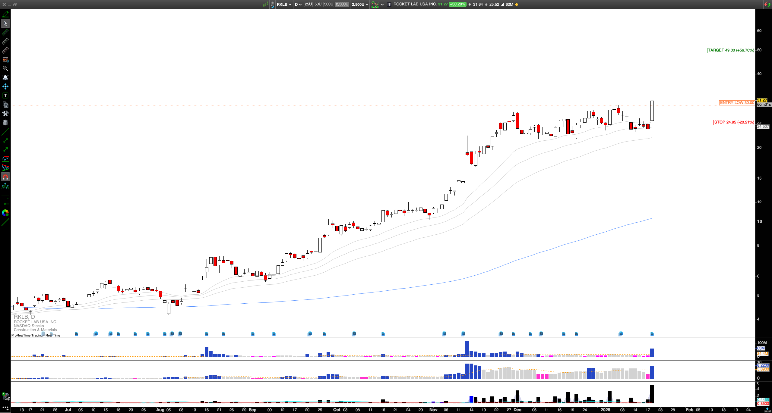772x413 pixels.
Task: Select the white ruler measuring tool
Action: pos(5,41)
